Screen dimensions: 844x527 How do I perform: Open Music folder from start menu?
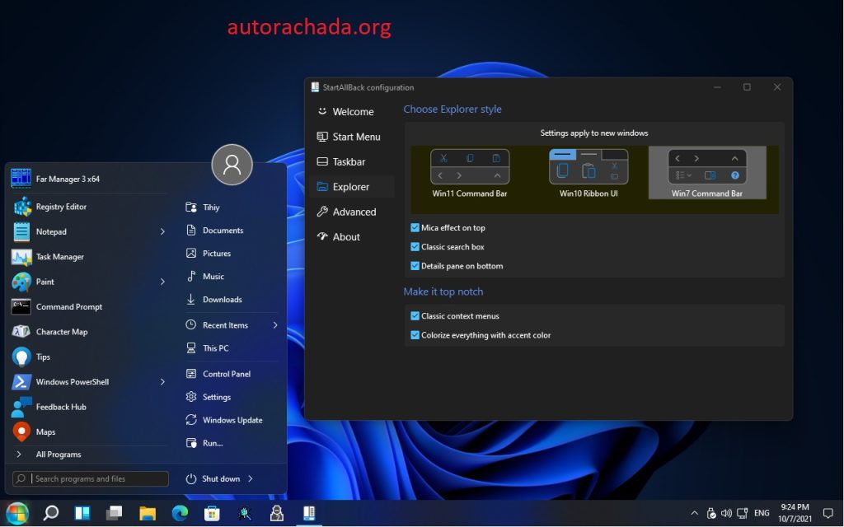[x=232, y=277]
